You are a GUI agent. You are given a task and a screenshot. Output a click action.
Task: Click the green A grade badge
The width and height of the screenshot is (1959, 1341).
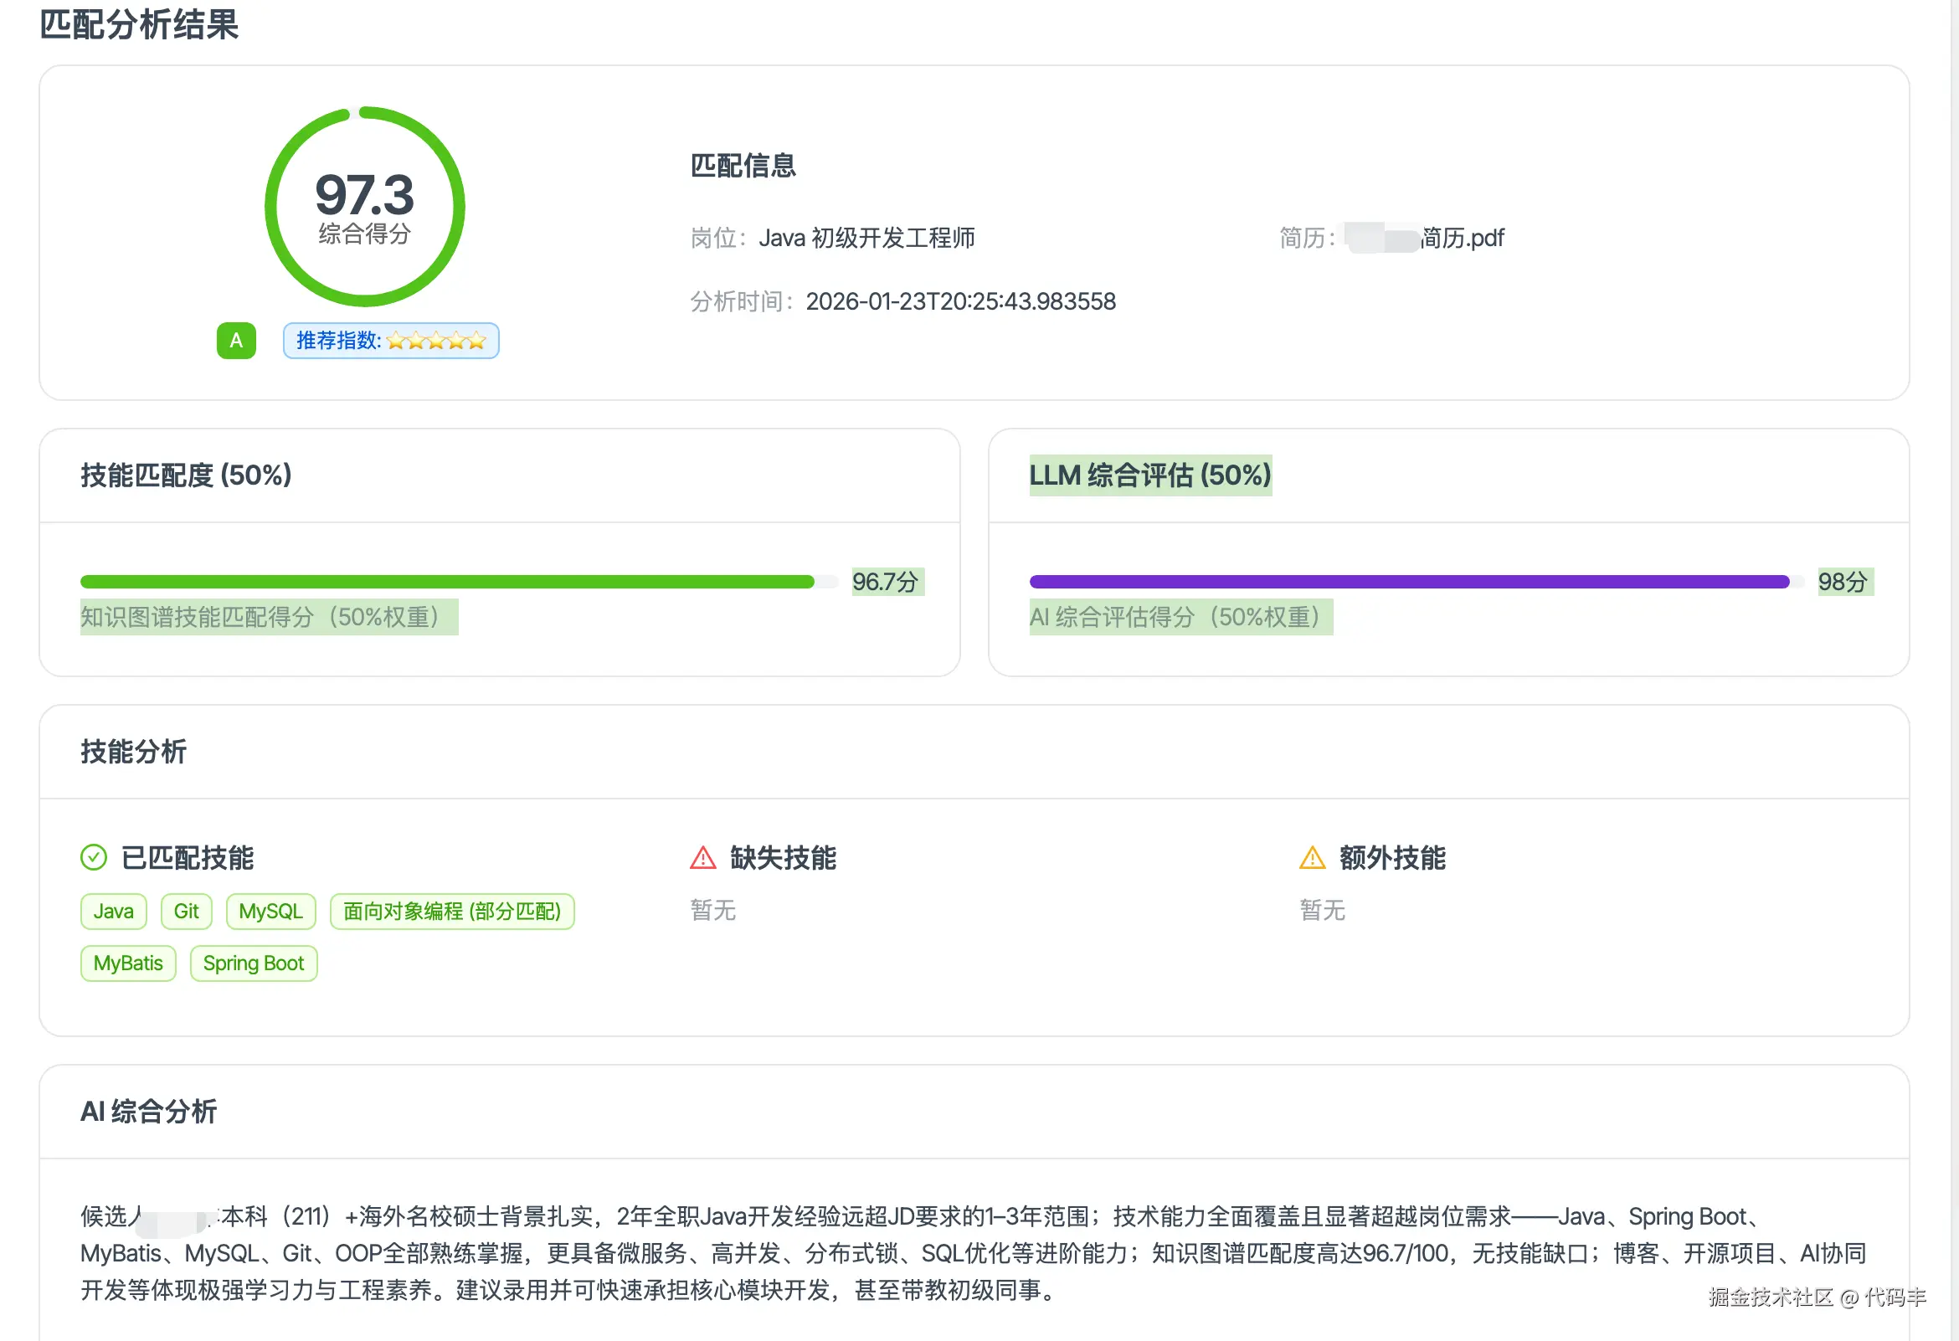pos(236,341)
